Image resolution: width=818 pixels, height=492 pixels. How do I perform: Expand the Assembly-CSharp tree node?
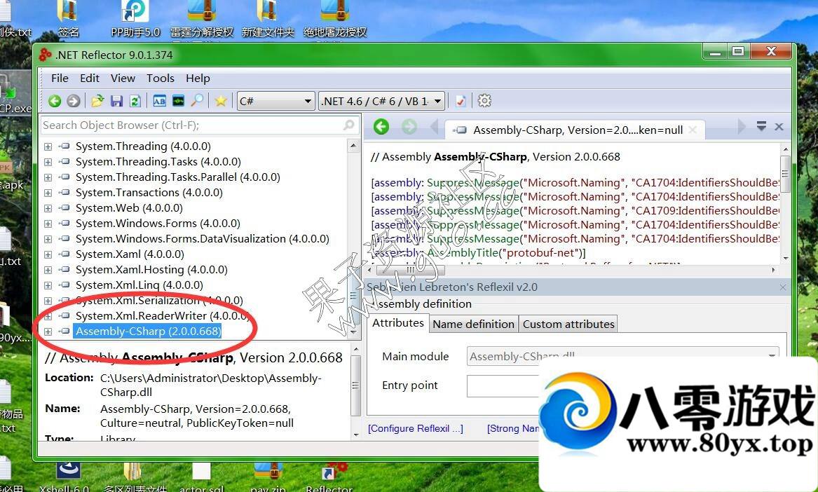48,332
